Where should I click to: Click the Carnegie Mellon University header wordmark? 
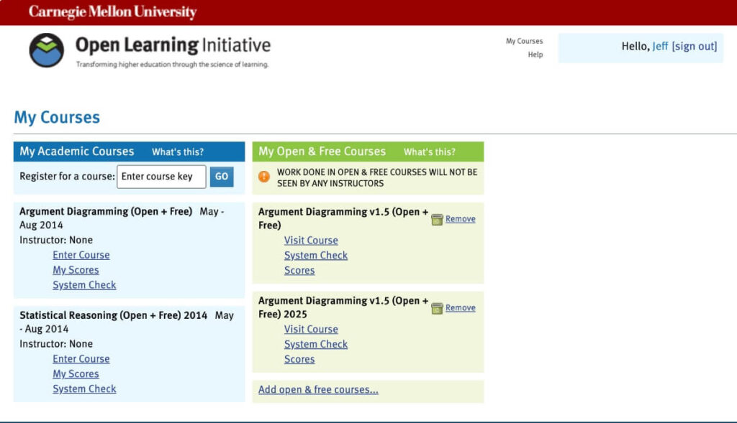112,11
